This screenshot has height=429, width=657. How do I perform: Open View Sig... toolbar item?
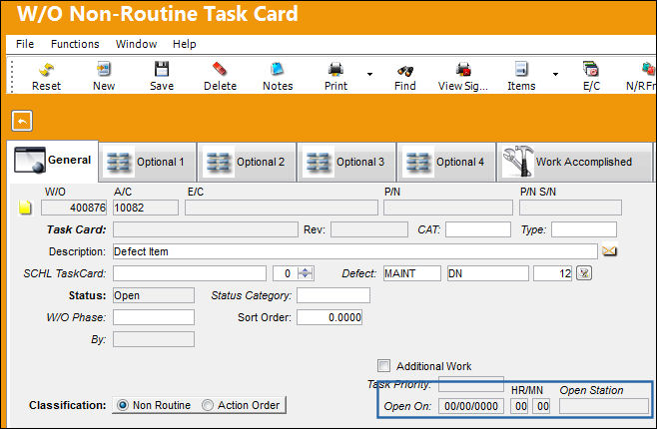[463, 77]
